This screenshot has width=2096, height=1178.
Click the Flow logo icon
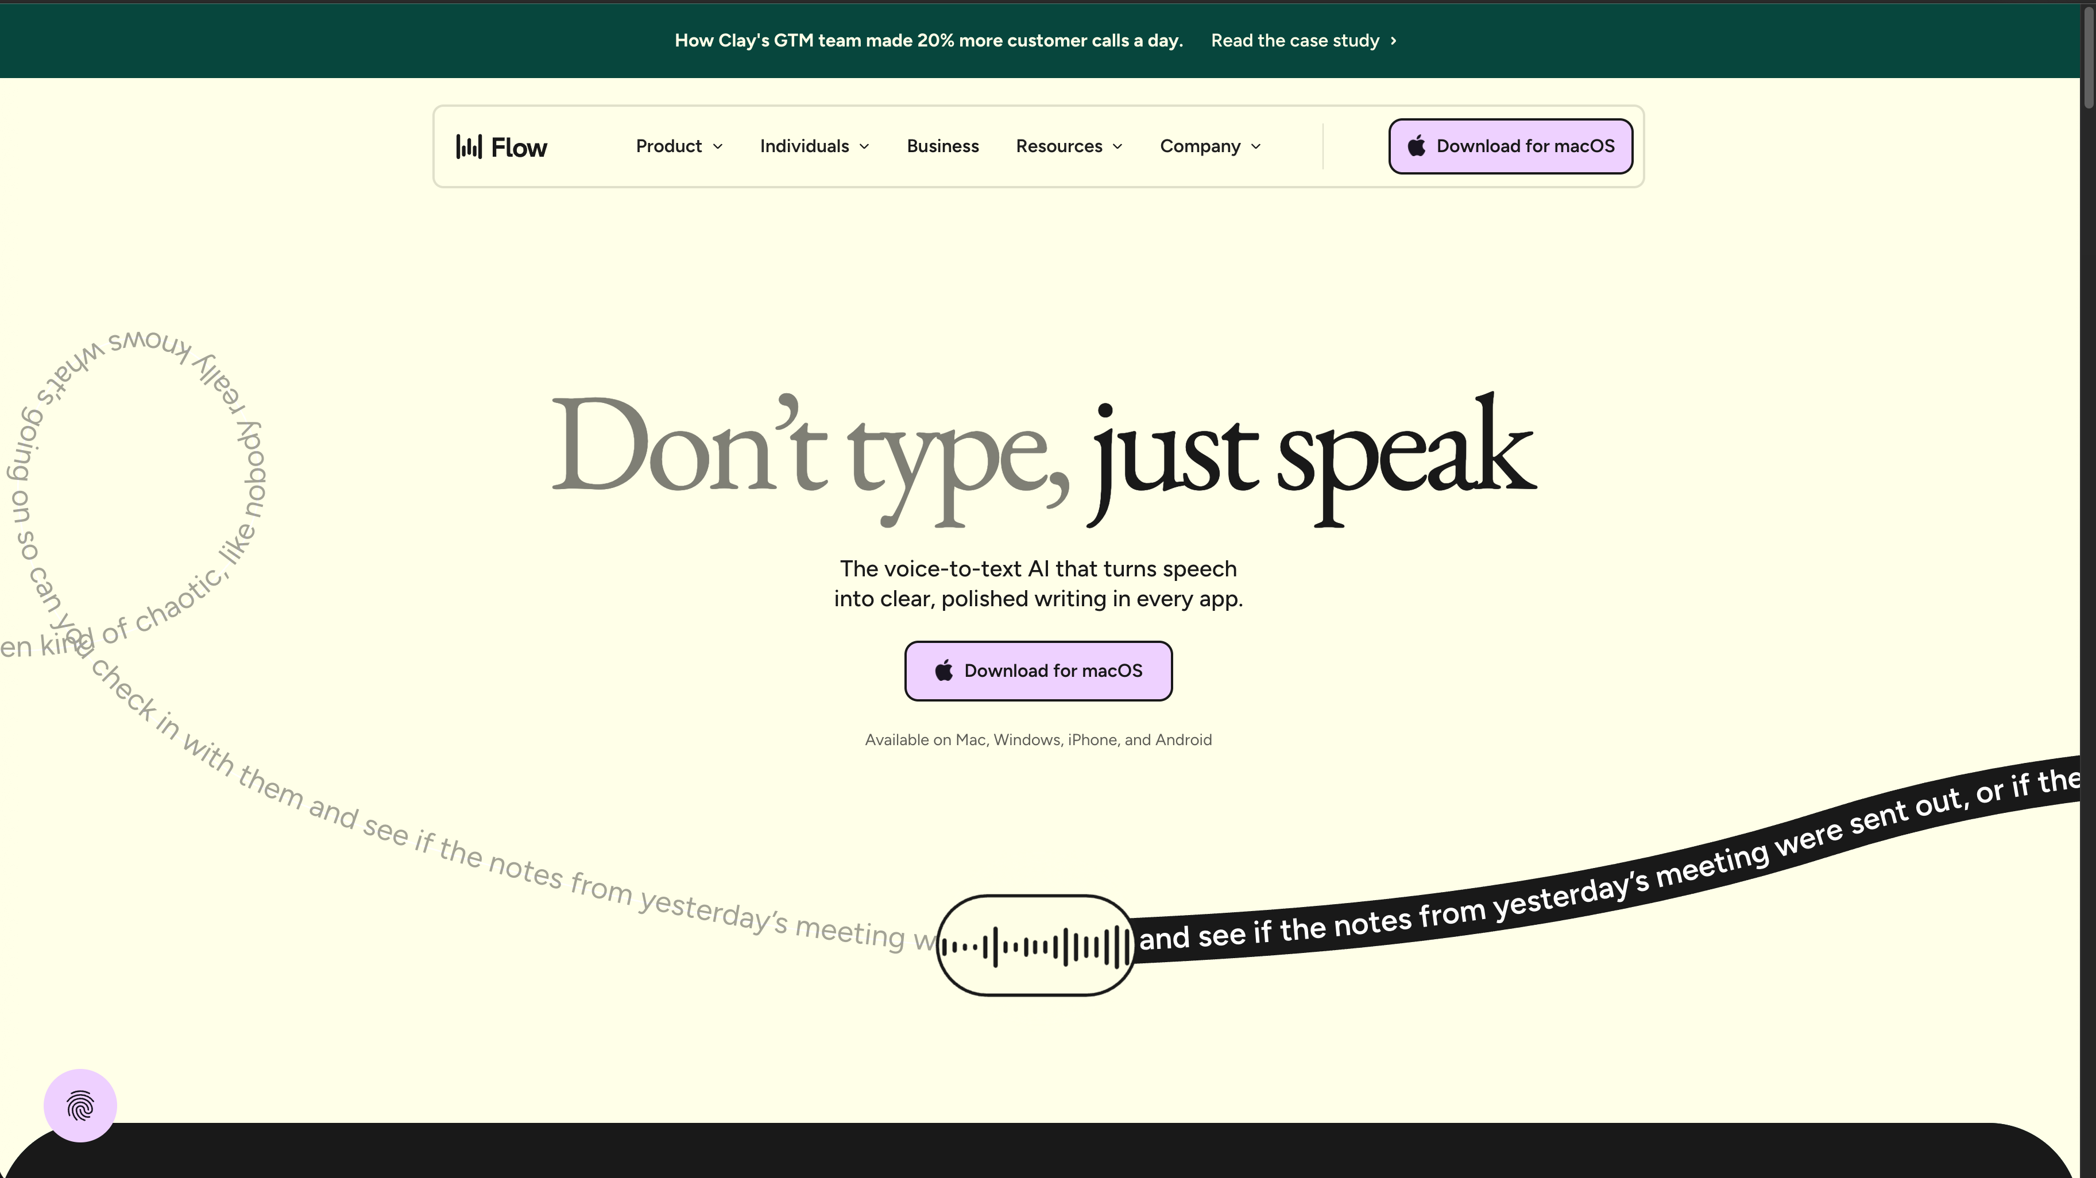tap(469, 146)
